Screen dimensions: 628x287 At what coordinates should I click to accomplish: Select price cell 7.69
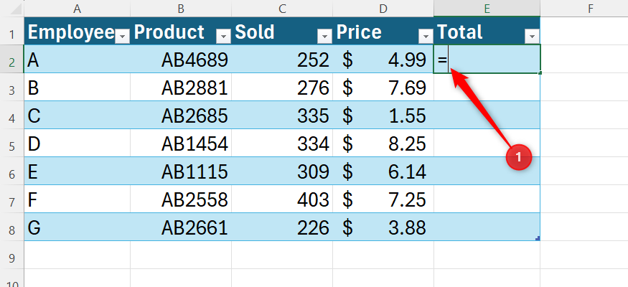click(383, 87)
